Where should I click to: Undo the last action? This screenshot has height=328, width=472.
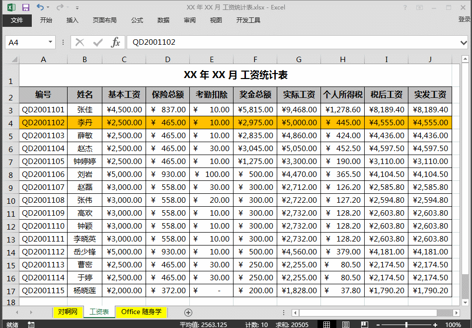click(x=40, y=7)
